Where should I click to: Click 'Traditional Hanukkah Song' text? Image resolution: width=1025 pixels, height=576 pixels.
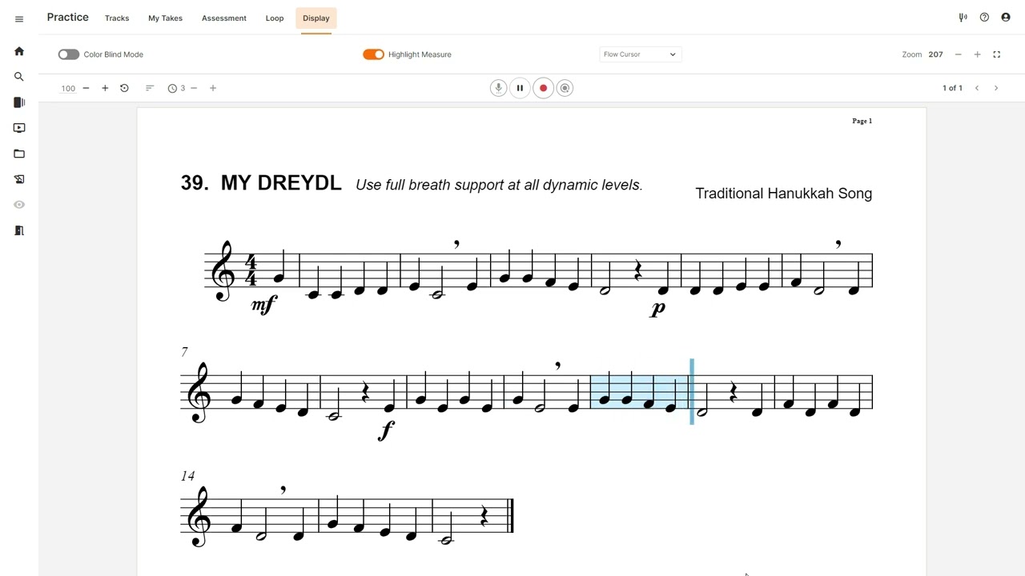(x=783, y=194)
